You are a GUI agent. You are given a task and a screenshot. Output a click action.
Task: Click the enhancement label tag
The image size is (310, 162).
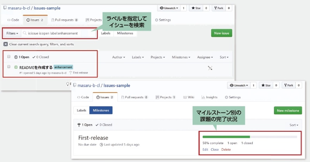(63, 67)
